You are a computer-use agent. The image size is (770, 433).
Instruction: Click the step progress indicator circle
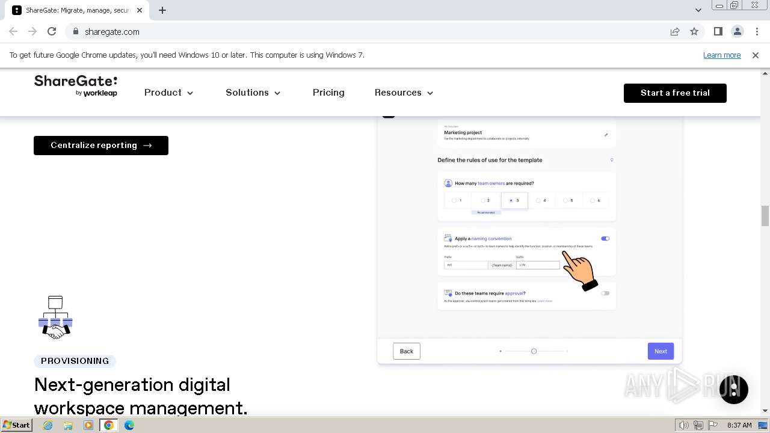pos(534,351)
